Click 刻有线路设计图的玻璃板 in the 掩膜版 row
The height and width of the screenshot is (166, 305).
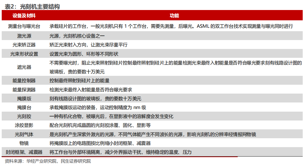75,99
